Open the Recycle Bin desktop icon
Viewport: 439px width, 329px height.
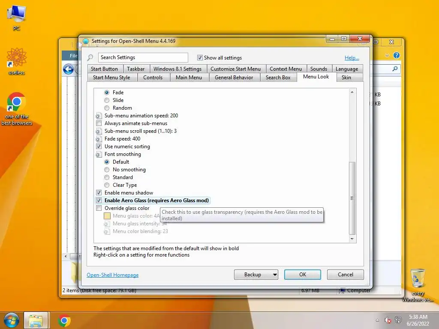coord(418,285)
